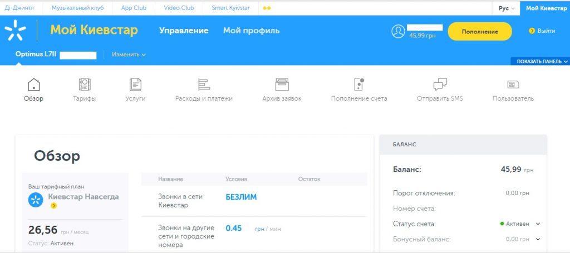Open the Пополнение счета phone icon
The image size is (570, 253).
[x=358, y=85]
